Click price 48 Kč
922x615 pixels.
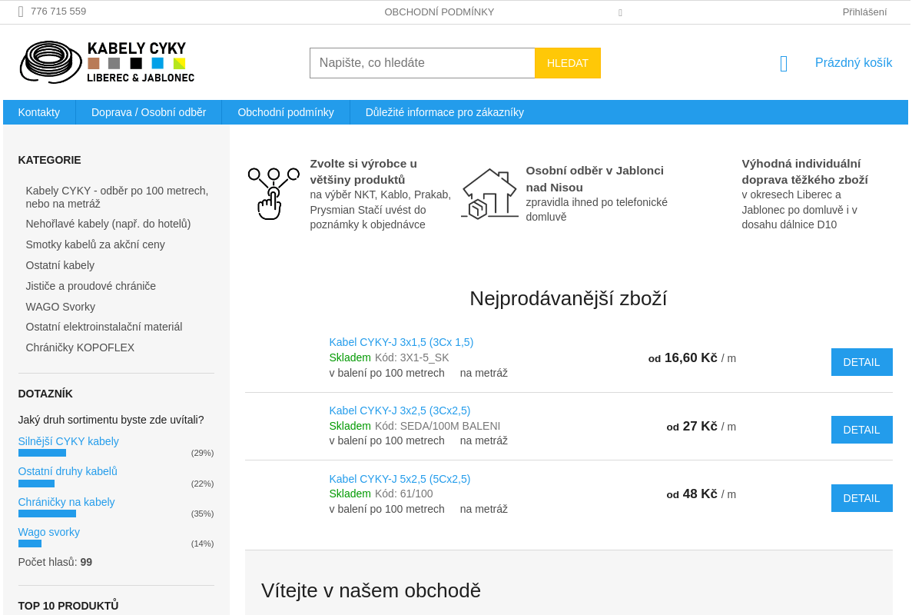(x=700, y=494)
